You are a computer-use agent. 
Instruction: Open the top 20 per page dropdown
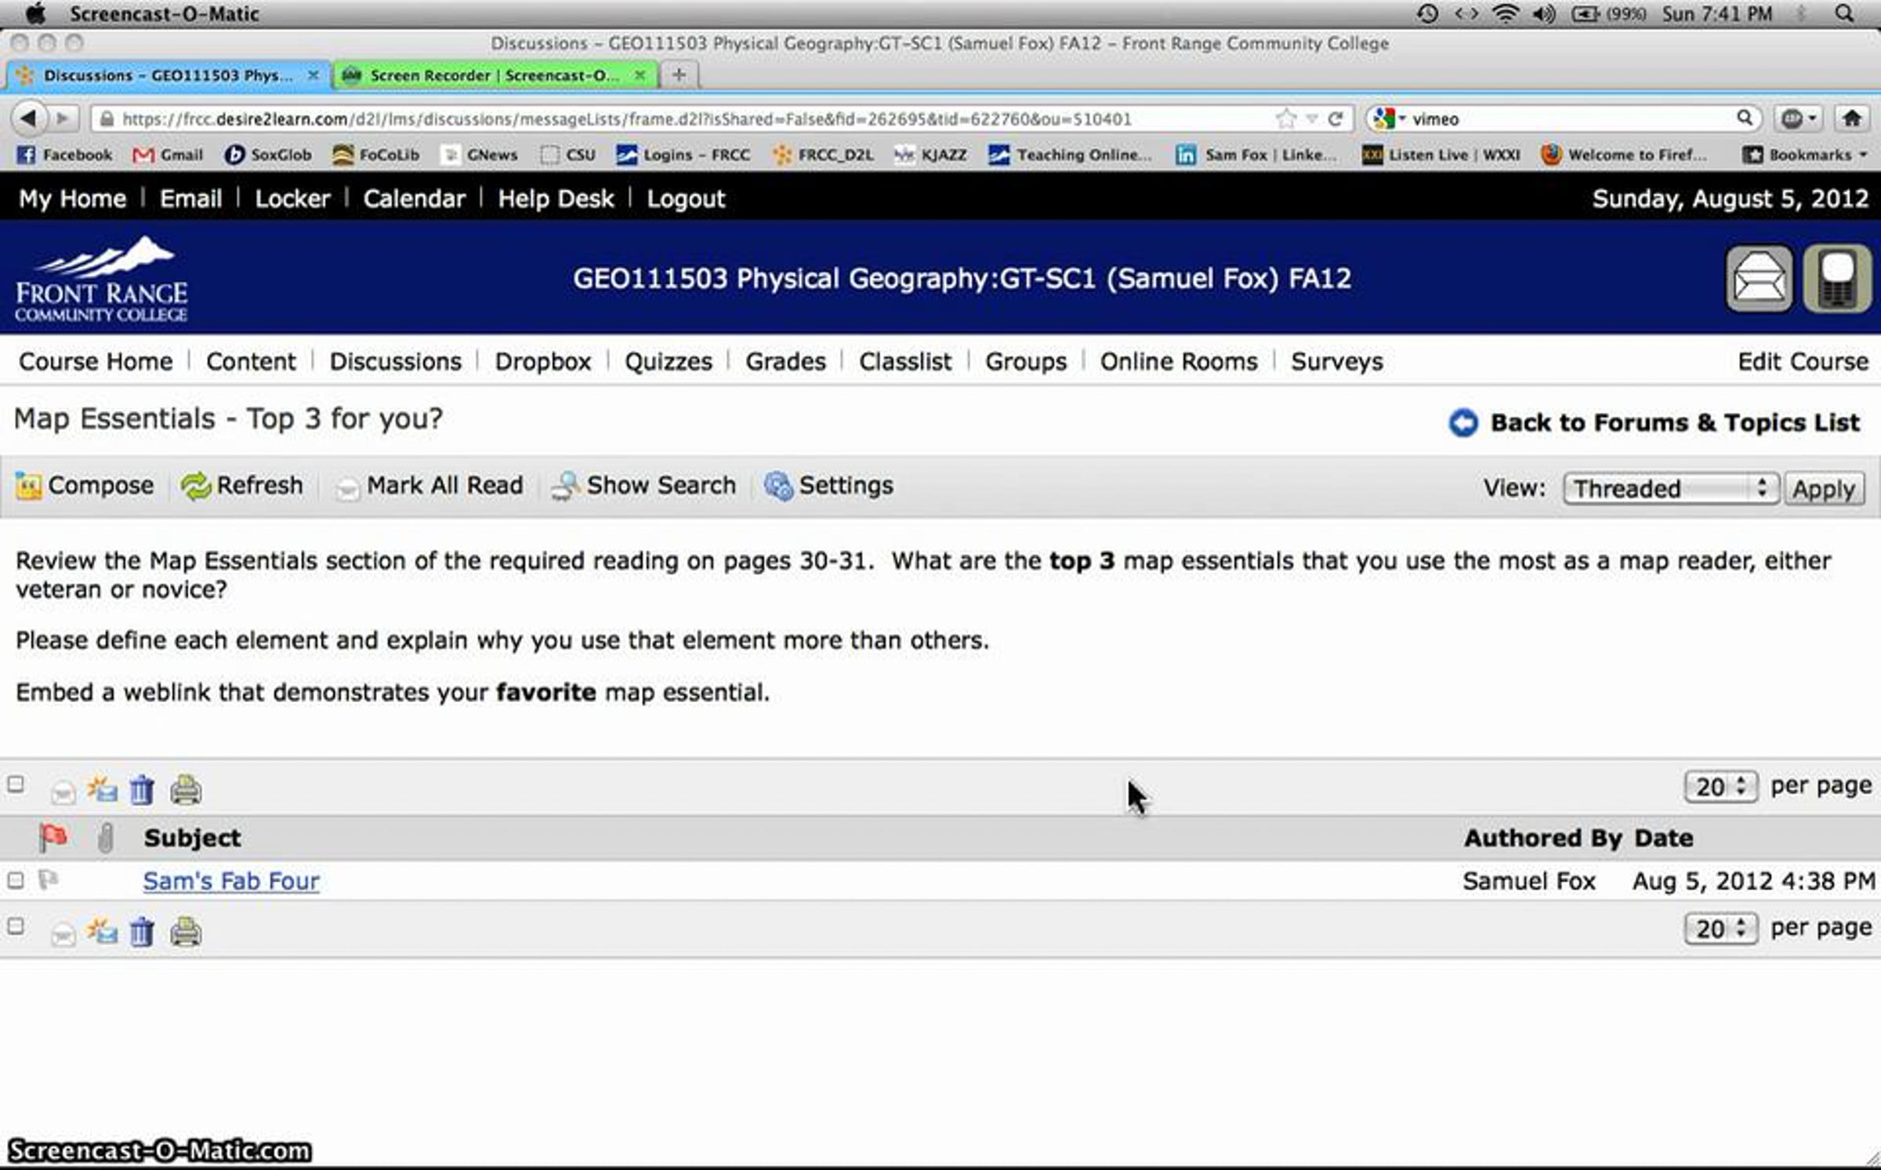click(1720, 786)
